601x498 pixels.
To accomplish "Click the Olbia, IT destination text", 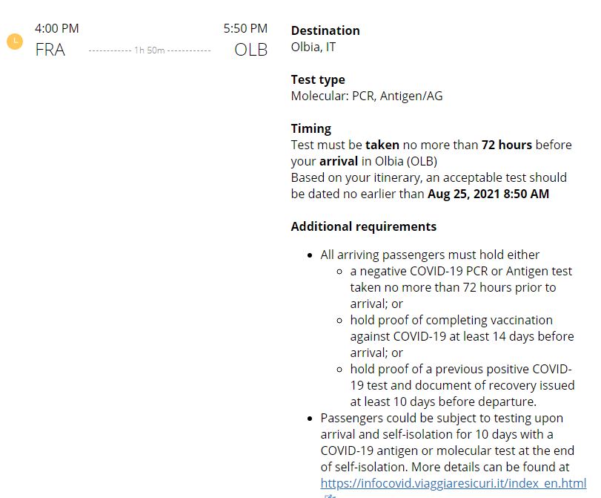I will [x=313, y=47].
